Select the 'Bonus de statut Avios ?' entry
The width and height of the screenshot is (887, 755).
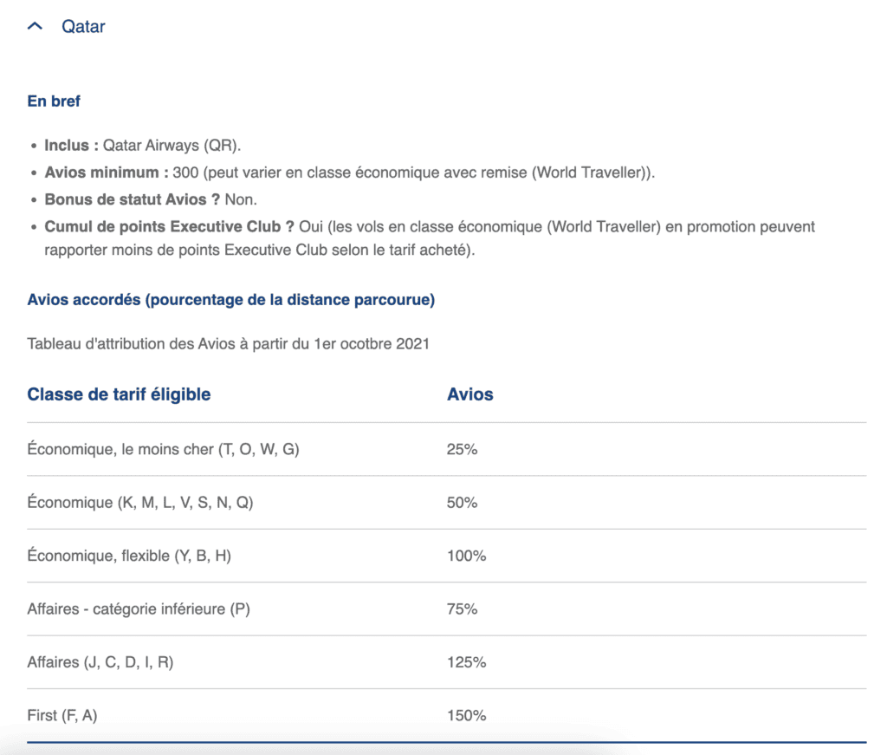pyautogui.click(x=152, y=199)
